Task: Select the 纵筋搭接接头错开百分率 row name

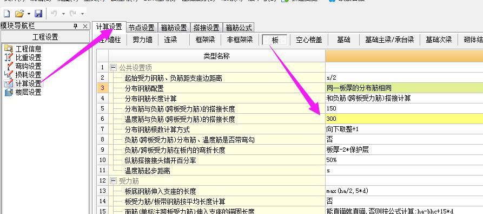Action: [160, 160]
